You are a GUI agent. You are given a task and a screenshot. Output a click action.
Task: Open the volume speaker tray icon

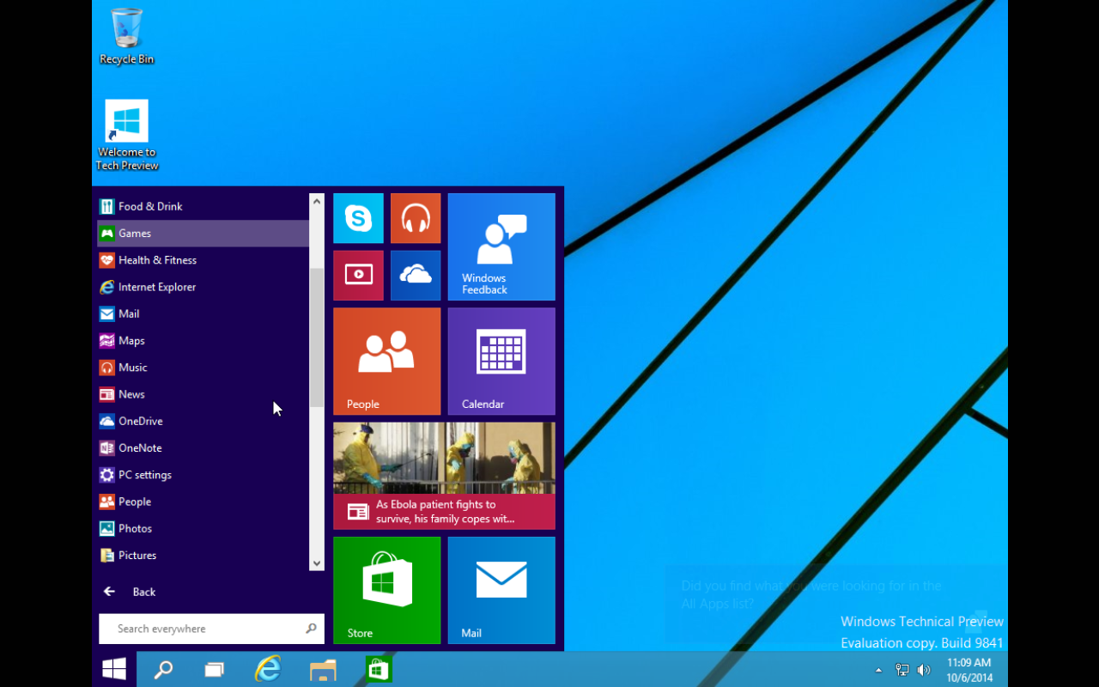coord(924,670)
